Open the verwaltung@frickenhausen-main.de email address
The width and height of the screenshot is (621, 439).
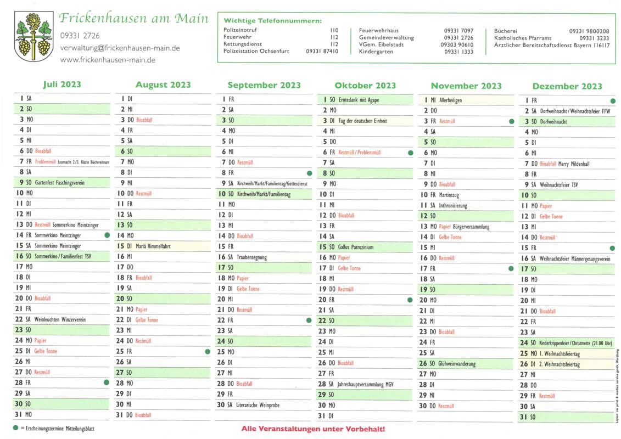120,48
